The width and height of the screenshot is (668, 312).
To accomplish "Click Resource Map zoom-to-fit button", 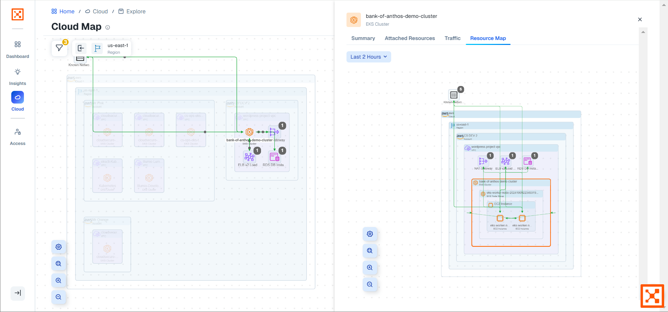I will [x=370, y=251].
